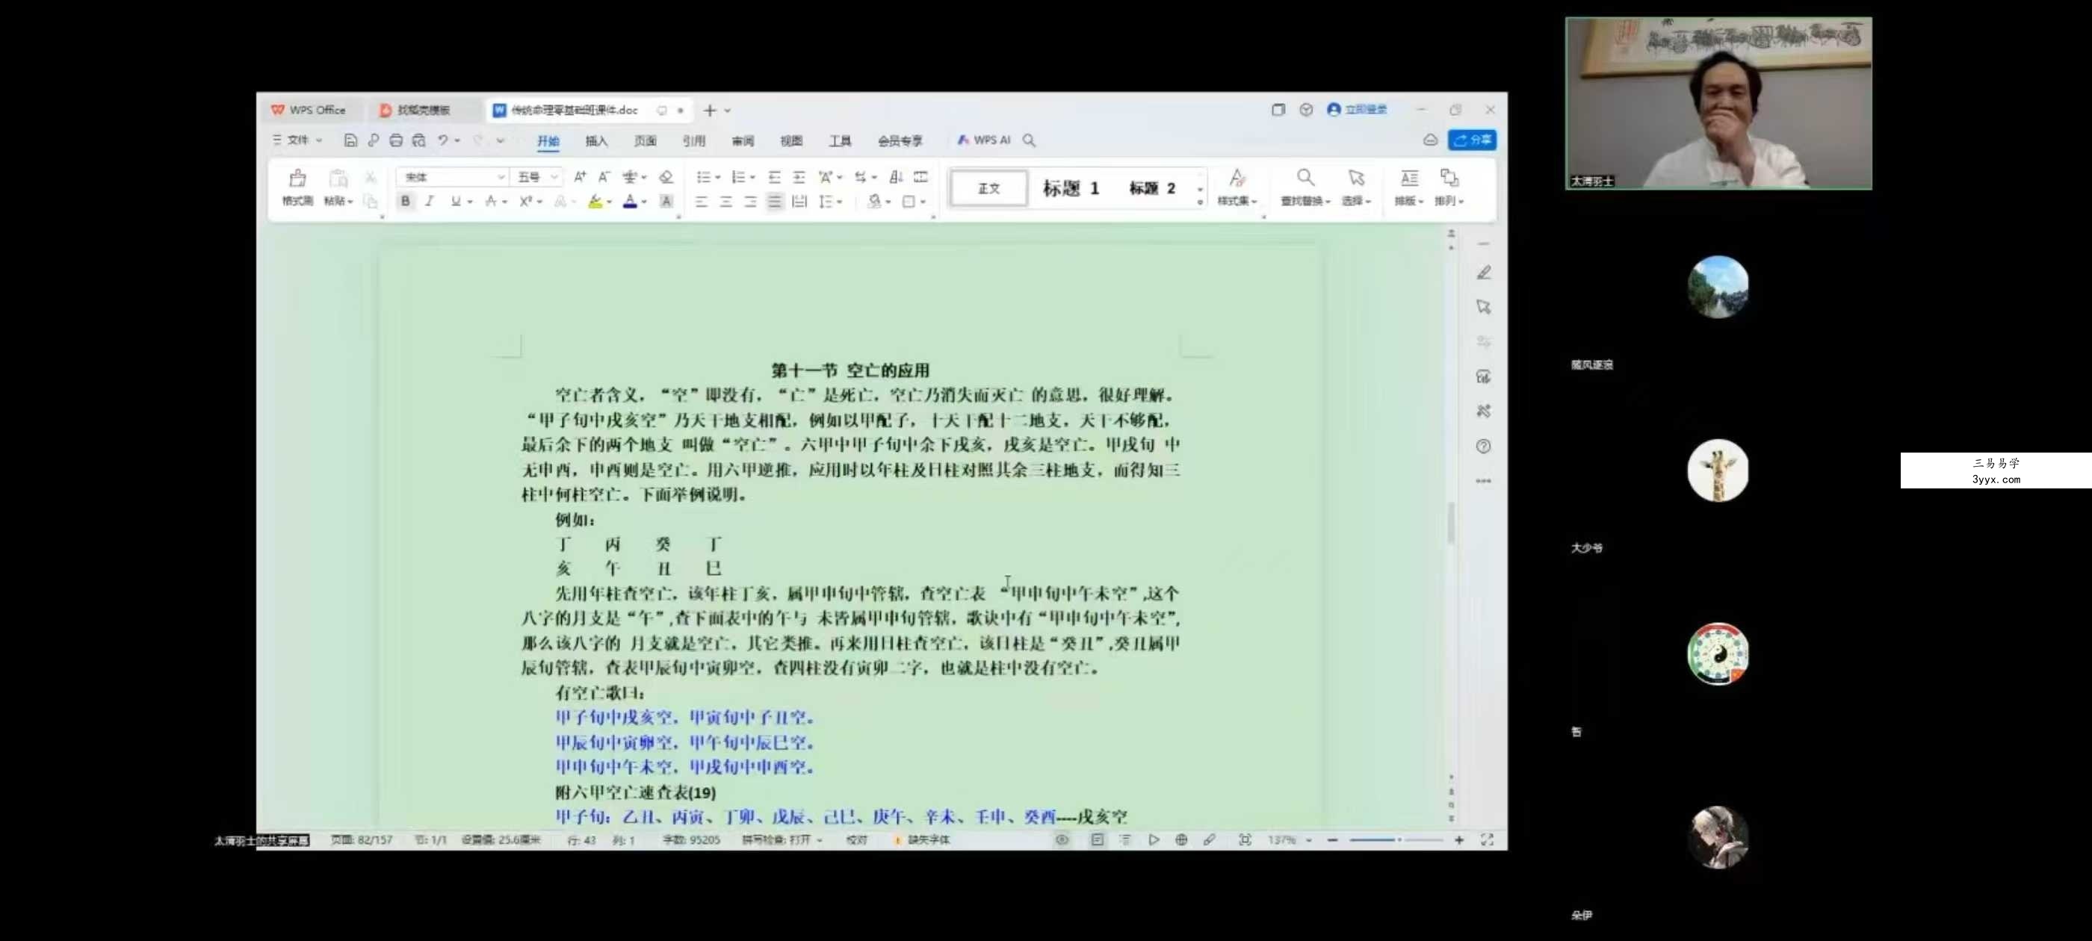Click the Save icon in quick toolbar

pyautogui.click(x=350, y=140)
